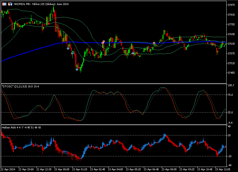Click the 75.0 DTOSC level label
The height and width of the screenshot is (172, 238).
pos(230,95)
